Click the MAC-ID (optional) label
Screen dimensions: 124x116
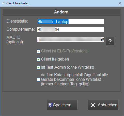tap(15, 40)
